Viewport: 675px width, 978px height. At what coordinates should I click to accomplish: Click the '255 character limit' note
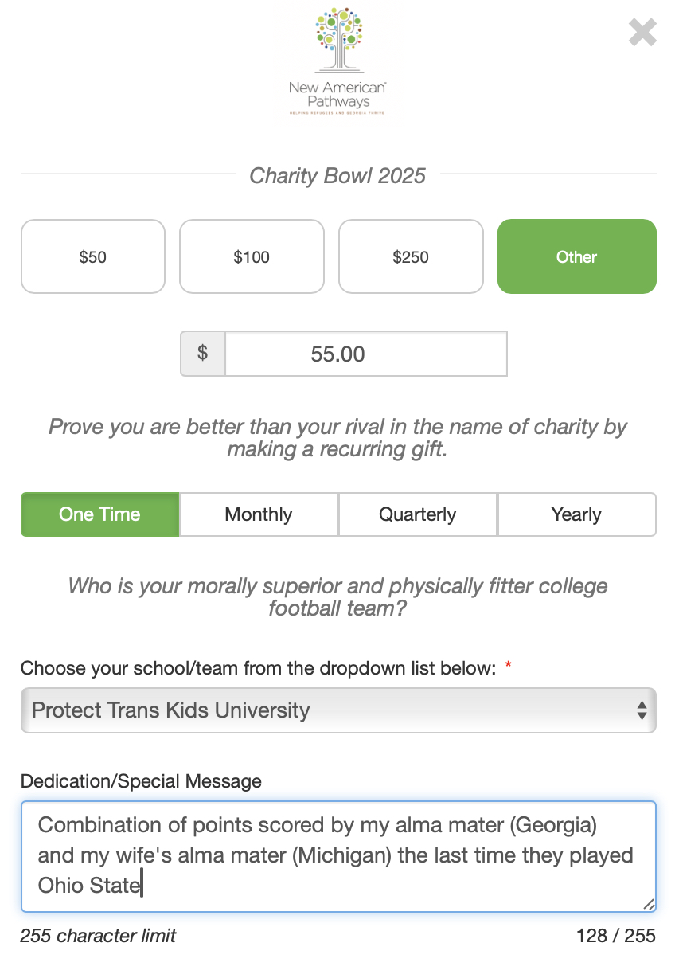[x=98, y=935]
